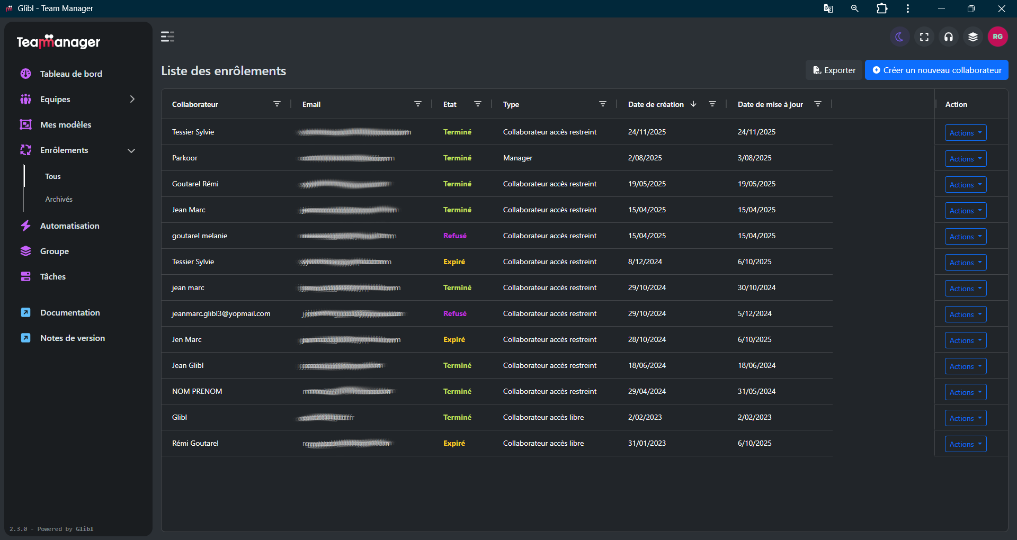Image resolution: width=1017 pixels, height=540 pixels.
Task: Collapse the sidebar with the hamburger icon
Action: tap(167, 37)
